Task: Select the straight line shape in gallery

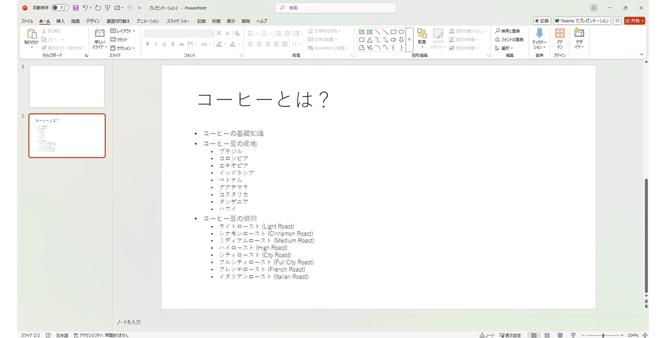Action: pyautogui.click(x=377, y=32)
